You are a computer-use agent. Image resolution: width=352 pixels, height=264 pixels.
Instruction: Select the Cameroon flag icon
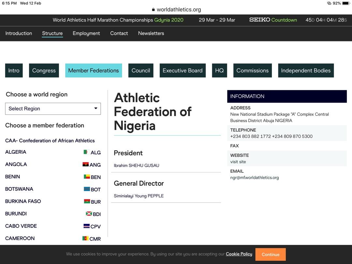[86, 238]
